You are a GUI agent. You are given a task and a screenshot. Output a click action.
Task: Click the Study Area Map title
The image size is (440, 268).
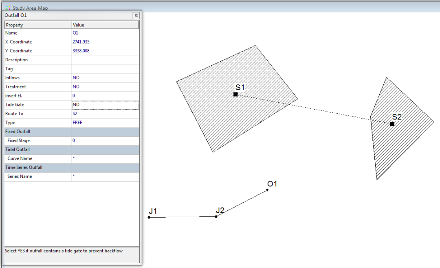tap(30, 8)
